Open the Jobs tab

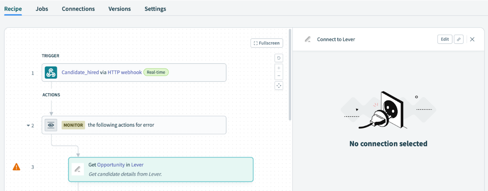(42, 9)
